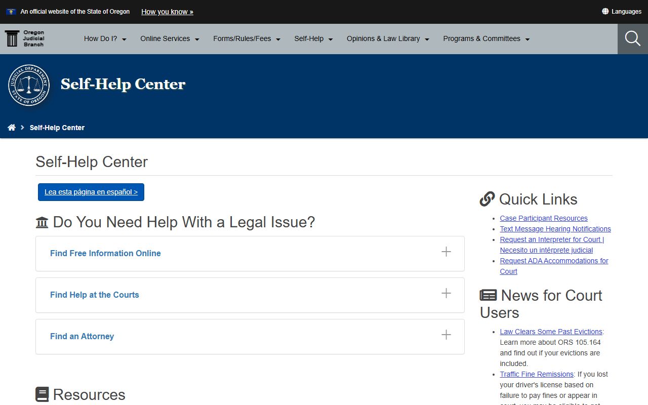This screenshot has width=648, height=405.
Task: Open Case Participant Resources link
Action: pyautogui.click(x=544, y=218)
